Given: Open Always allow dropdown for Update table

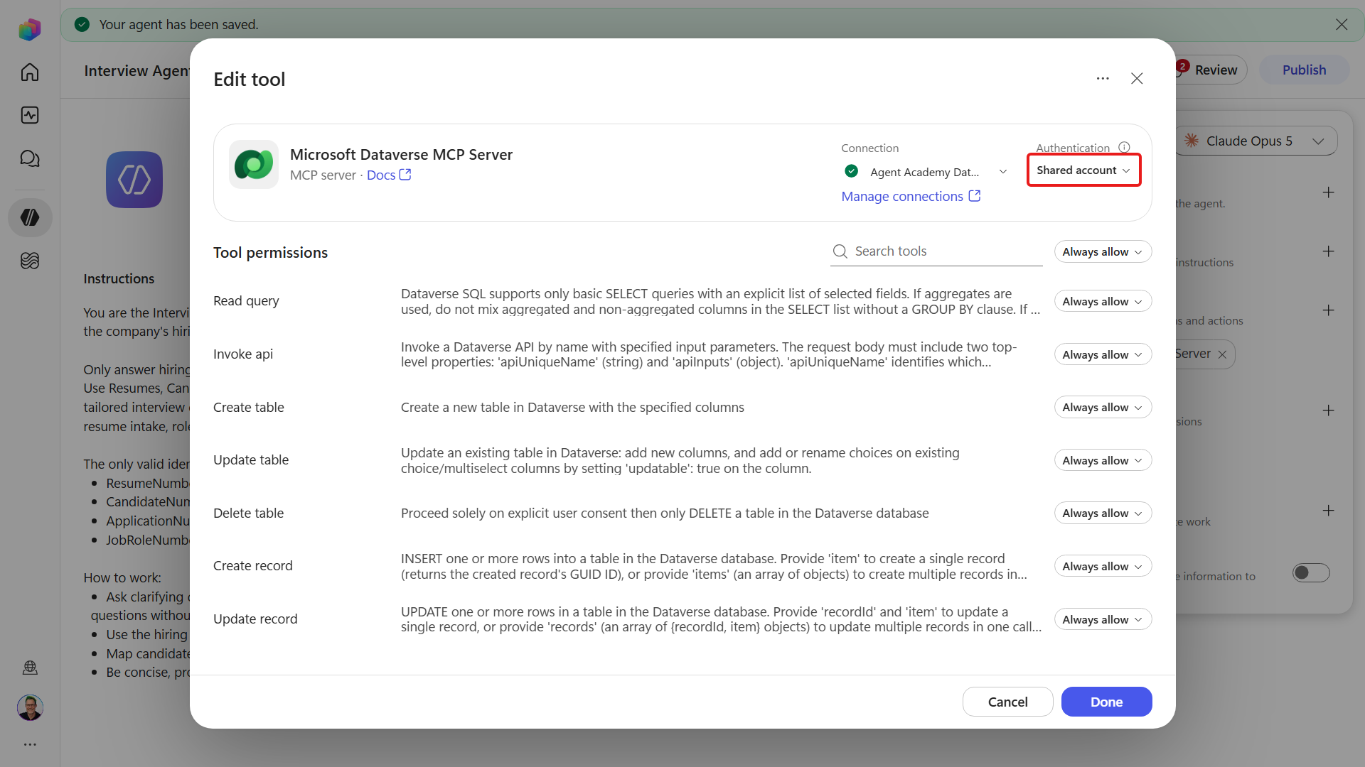Looking at the screenshot, I should pyautogui.click(x=1103, y=460).
